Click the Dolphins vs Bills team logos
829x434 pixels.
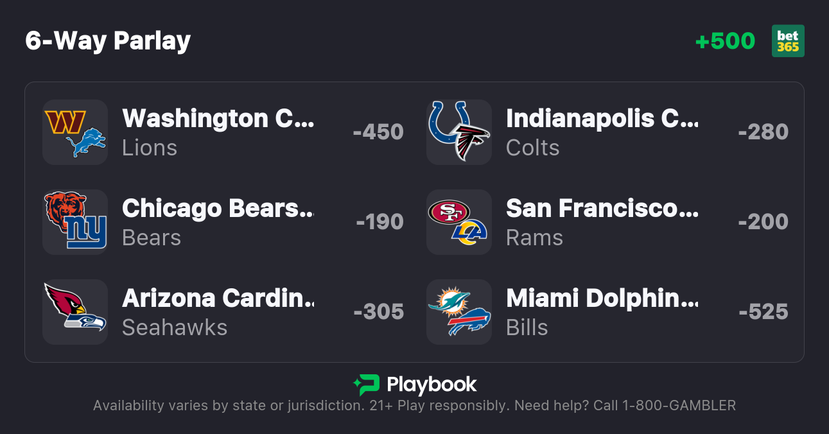click(x=459, y=312)
